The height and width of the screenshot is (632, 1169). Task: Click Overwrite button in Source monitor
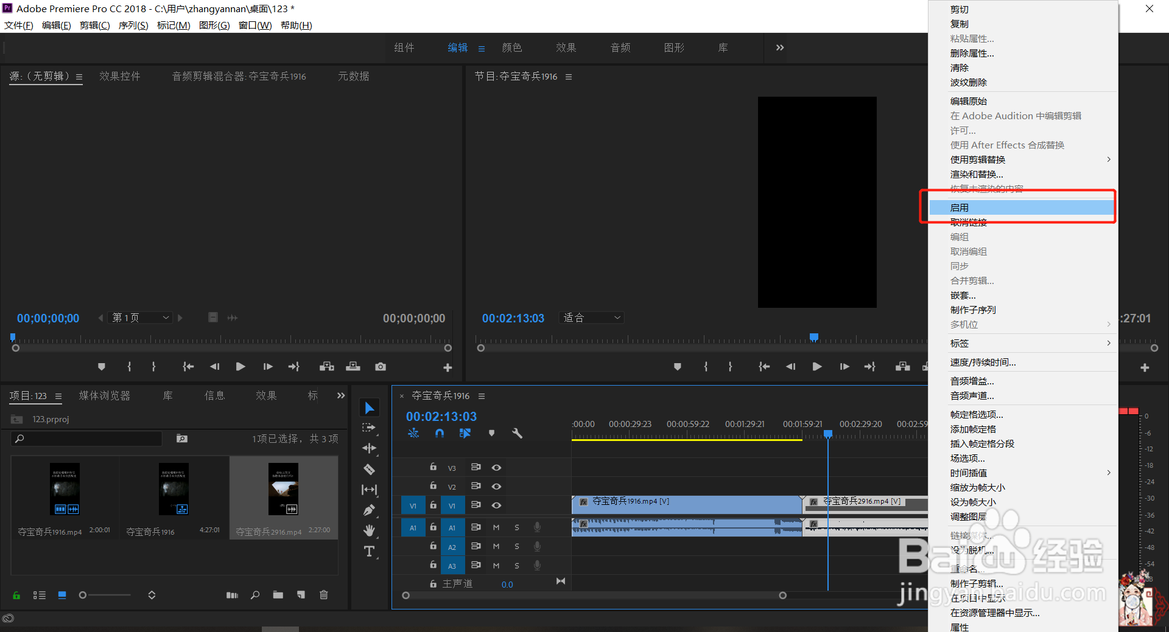coord(353,367)
